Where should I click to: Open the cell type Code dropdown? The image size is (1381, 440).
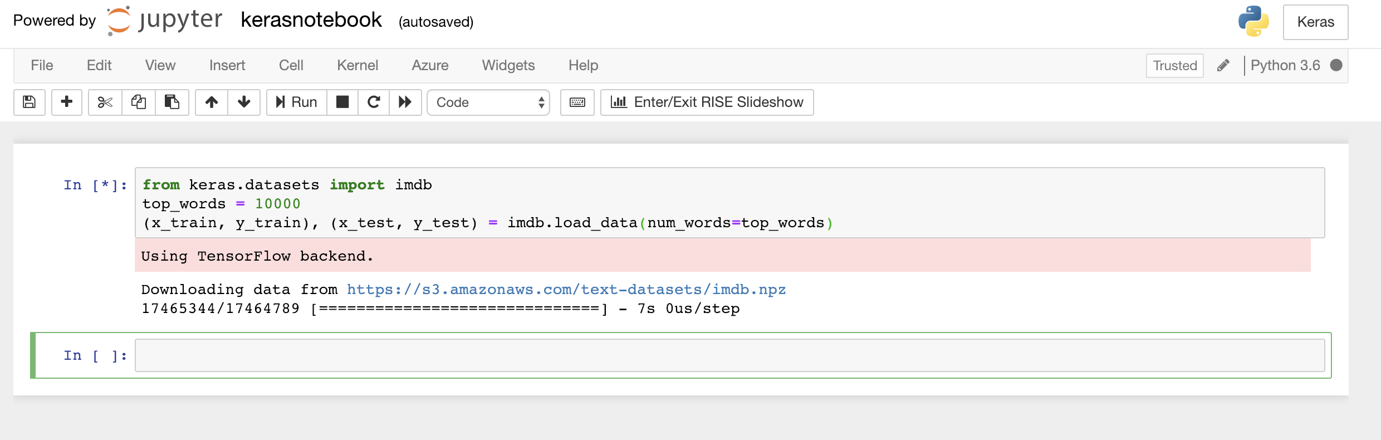[x=488, y=102]
